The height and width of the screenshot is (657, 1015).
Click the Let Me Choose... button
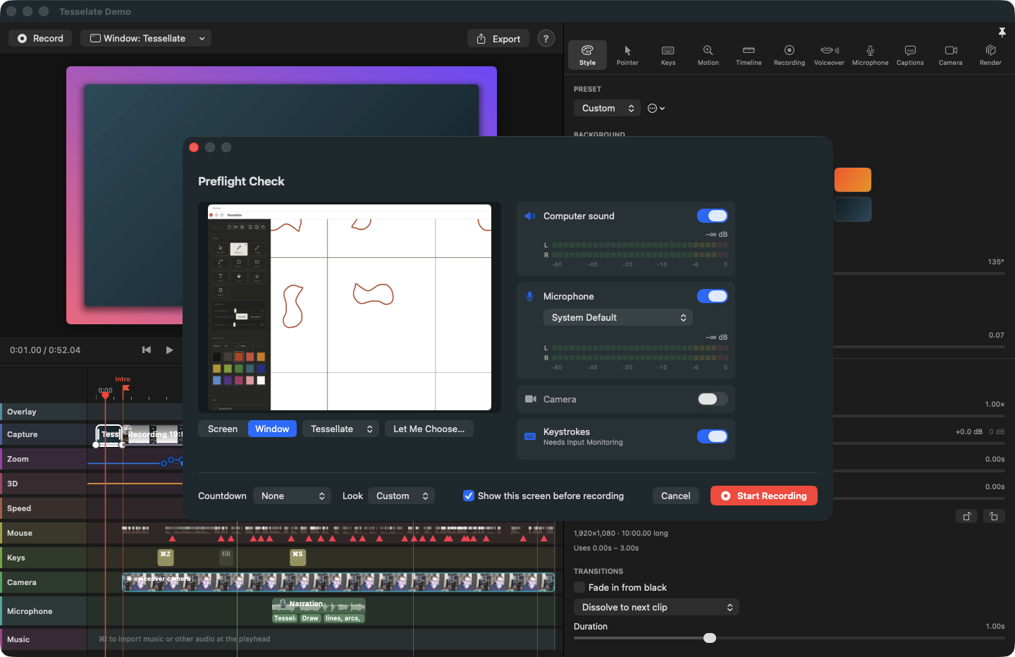click(429, 429)
